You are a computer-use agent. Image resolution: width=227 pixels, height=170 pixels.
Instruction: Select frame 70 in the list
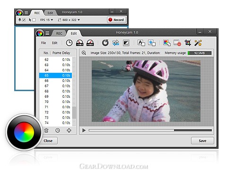coord(56,102)
